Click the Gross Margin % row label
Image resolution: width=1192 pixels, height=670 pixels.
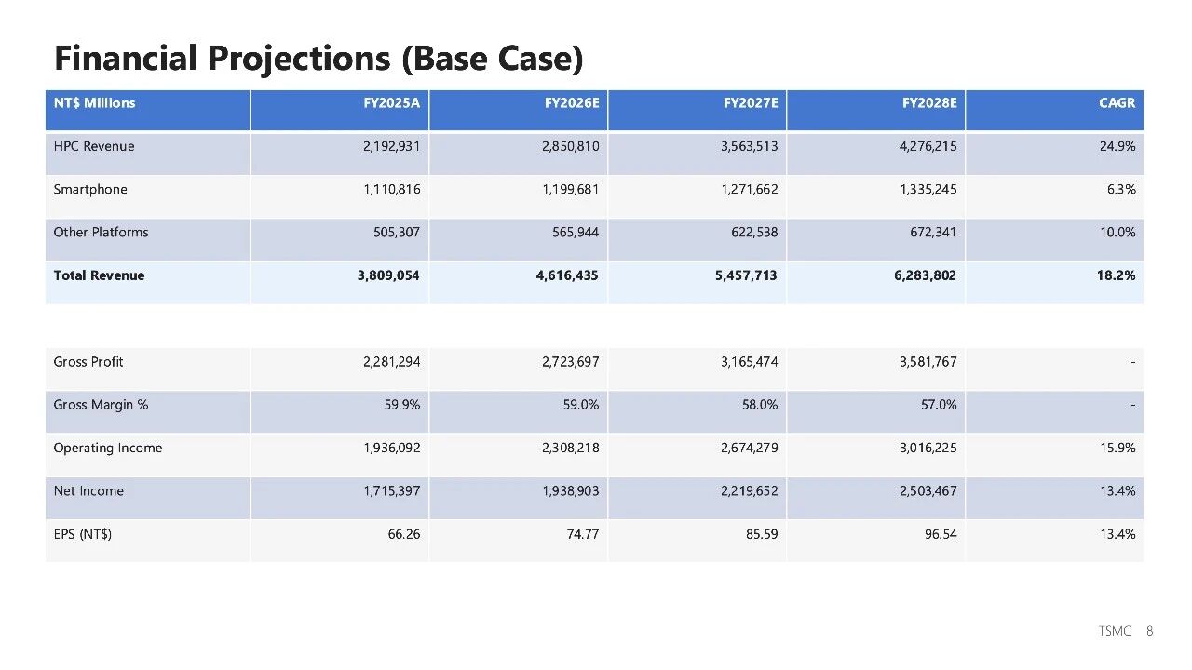point(101,405)
